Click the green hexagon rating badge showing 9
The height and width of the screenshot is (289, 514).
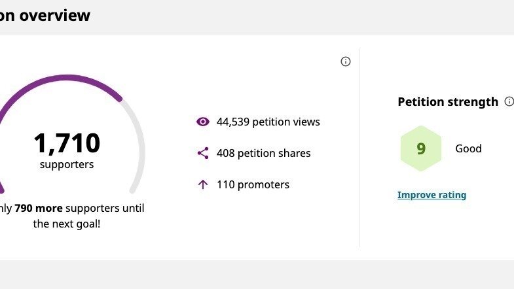[x=421, y=148]
